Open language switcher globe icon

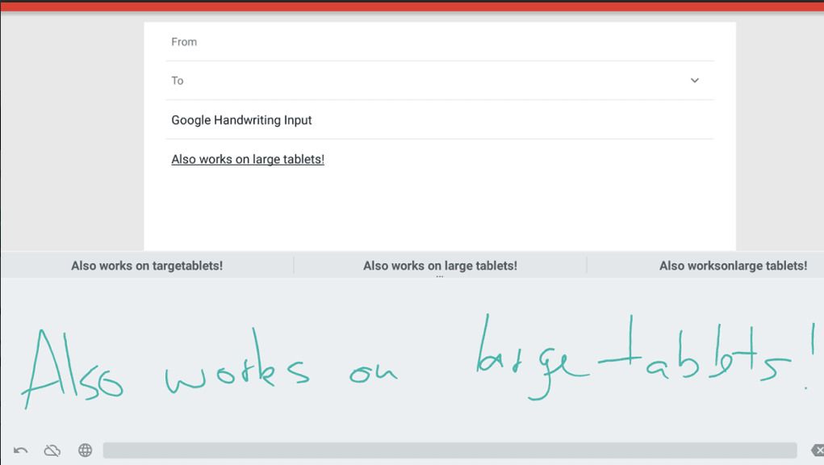(85, 450)
